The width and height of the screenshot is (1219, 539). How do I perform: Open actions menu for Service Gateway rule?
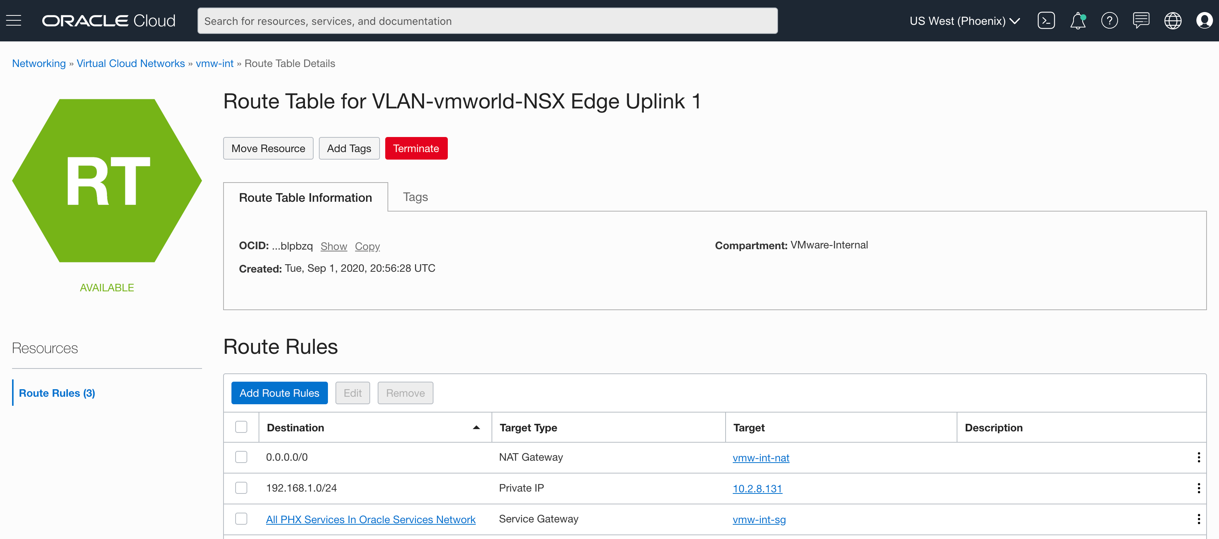[1199, 519]
